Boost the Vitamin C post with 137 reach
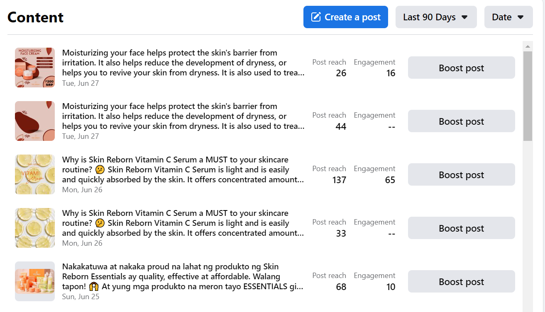The height and width of the screenshot is (312, 545). coord(461,174)
